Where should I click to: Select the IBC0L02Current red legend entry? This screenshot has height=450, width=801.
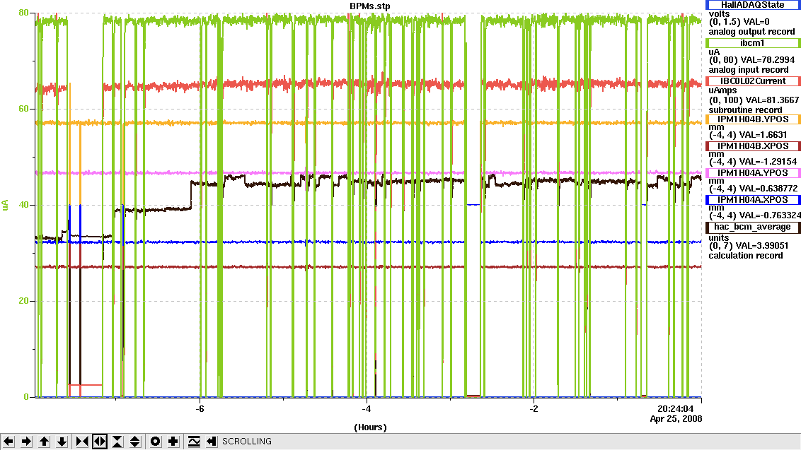[x=753, y=81]
